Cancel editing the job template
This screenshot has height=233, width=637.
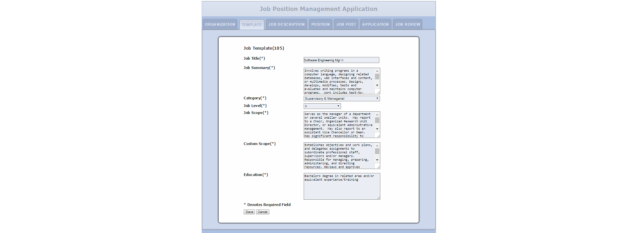(262, 212)
